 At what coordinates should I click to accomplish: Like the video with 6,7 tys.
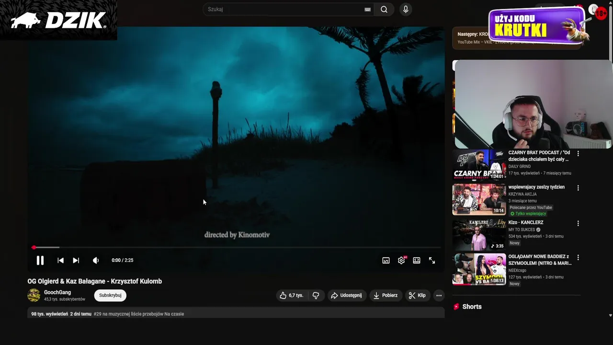click(x=292, y=295)
